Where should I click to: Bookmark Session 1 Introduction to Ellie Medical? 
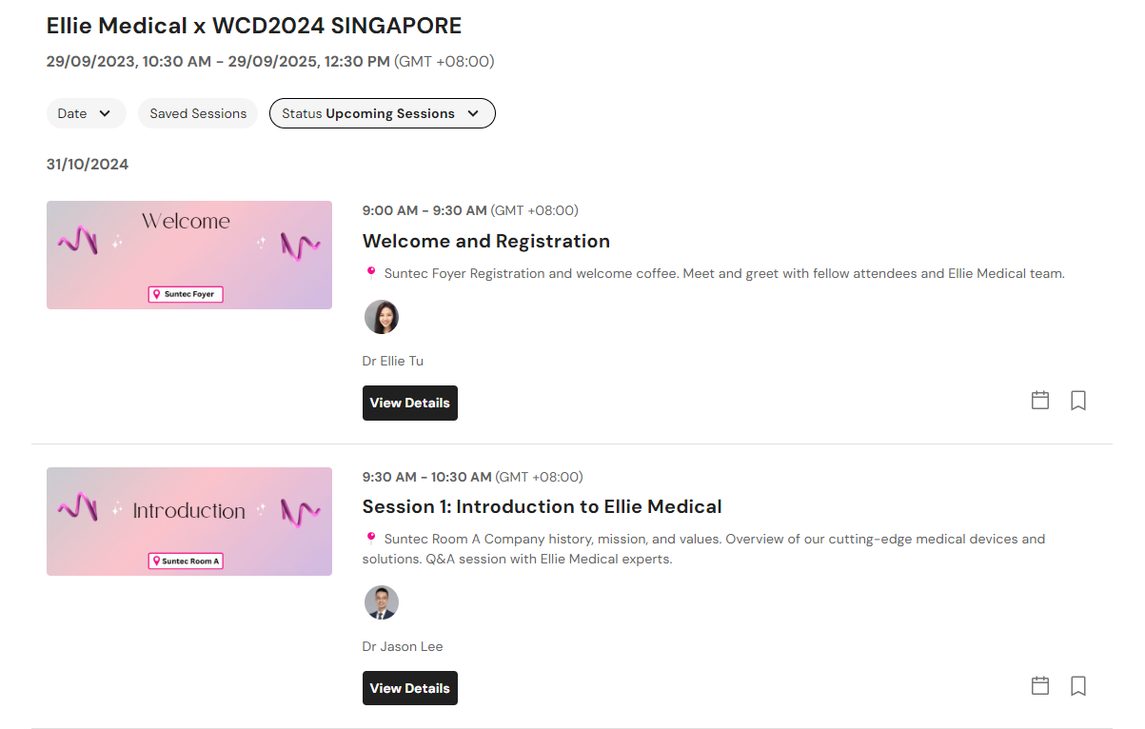pyautogui.click(x=1078, y=685)
